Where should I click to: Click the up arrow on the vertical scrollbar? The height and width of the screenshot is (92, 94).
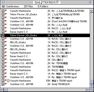click(92, 11)
